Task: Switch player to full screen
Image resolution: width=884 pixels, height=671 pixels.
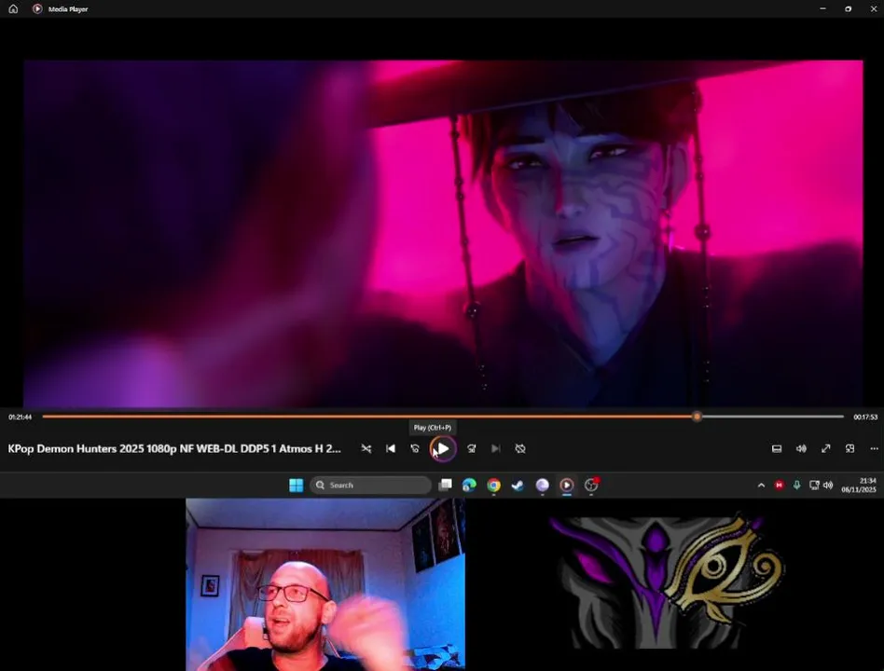Action: [825, 449]
